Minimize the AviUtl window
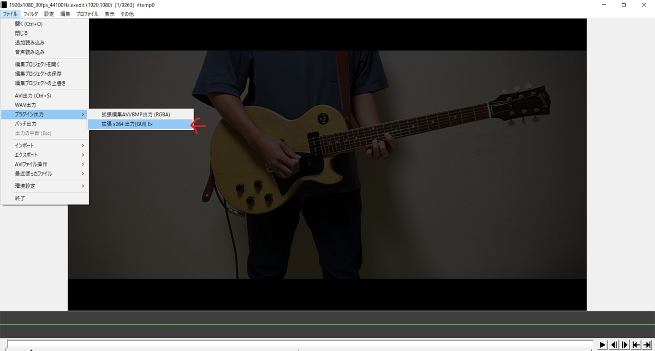This screenshot has width=655, height=351. pos(605,5)
